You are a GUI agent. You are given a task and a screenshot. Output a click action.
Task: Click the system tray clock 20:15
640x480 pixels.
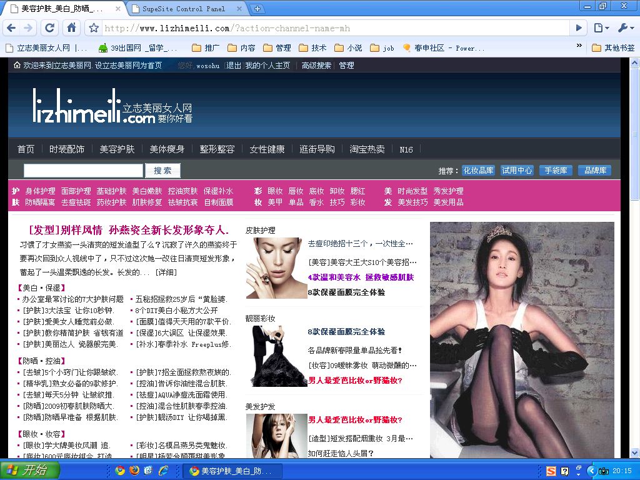click(622, 471)
